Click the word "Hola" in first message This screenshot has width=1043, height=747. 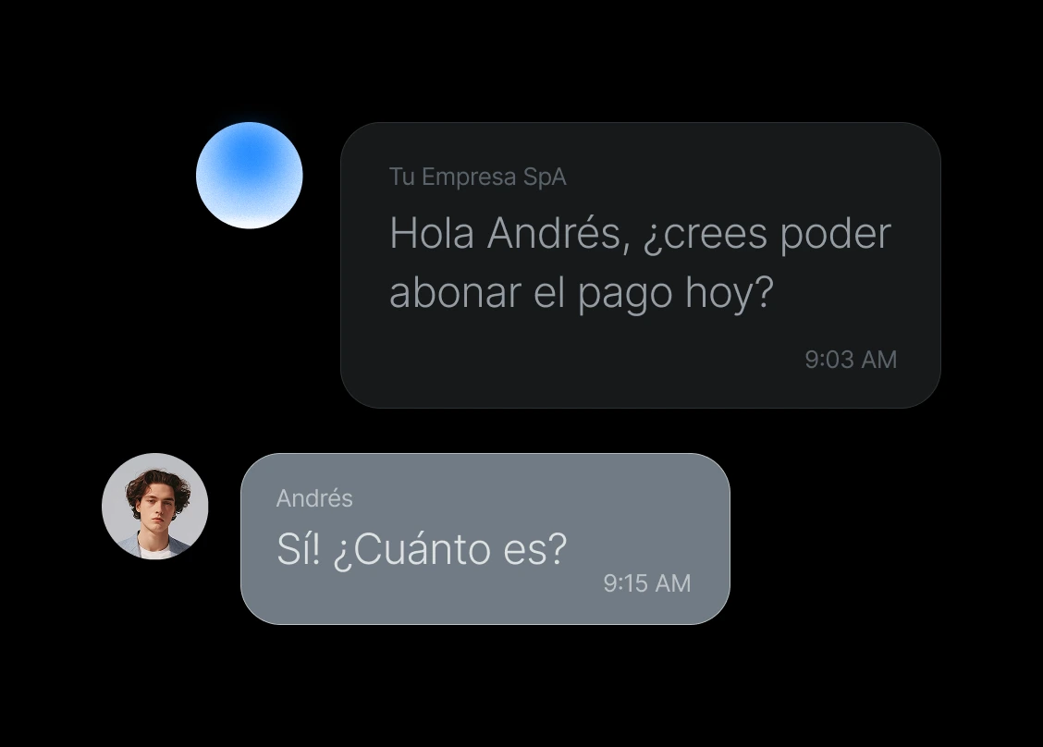(432, 234)
